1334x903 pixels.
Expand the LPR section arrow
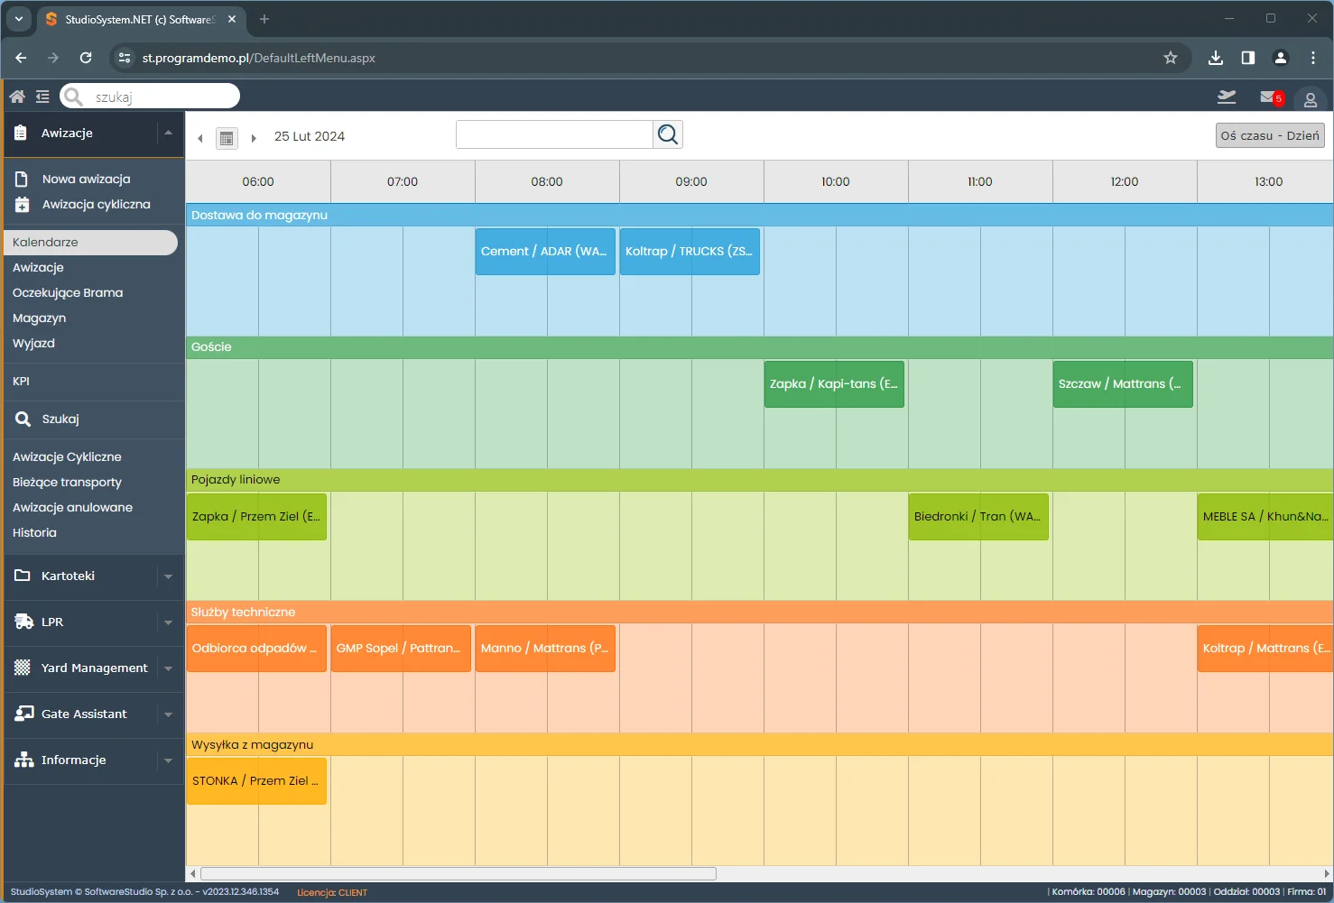click(168, 622)
